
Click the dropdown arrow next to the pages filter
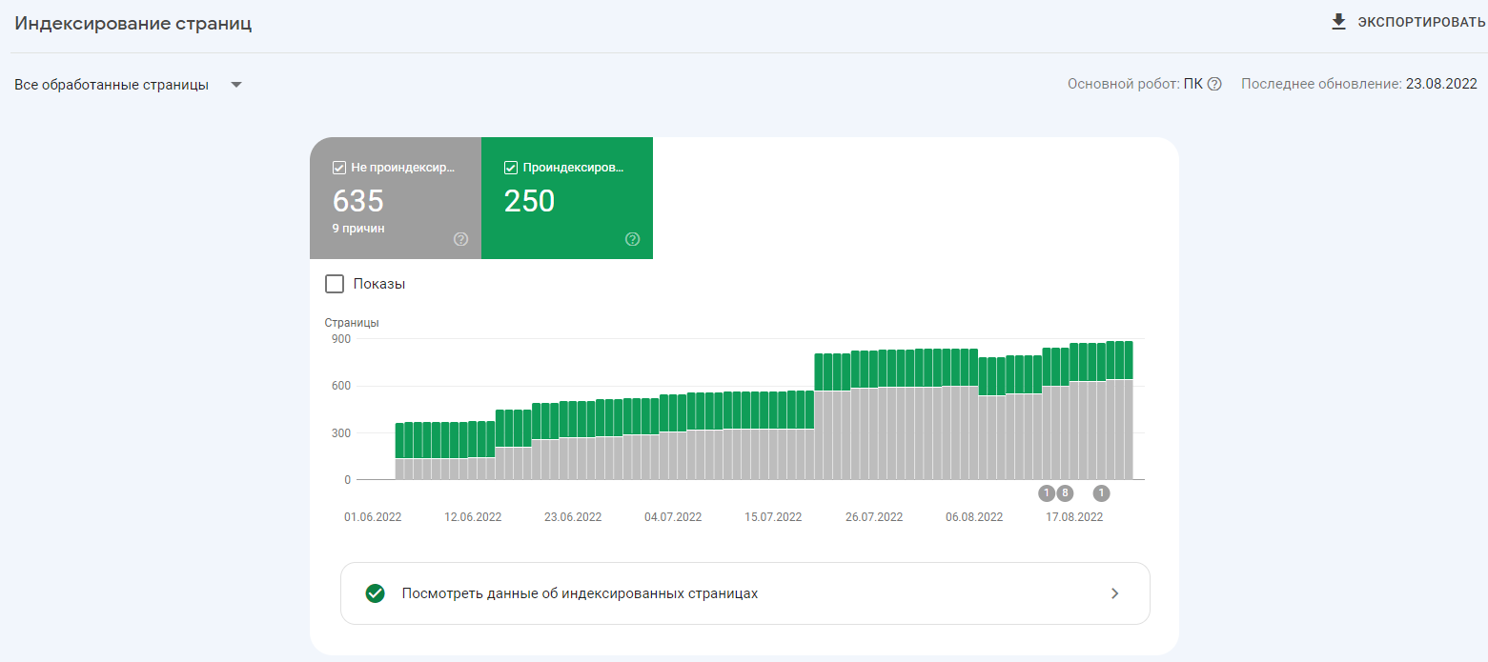[235, 84]
